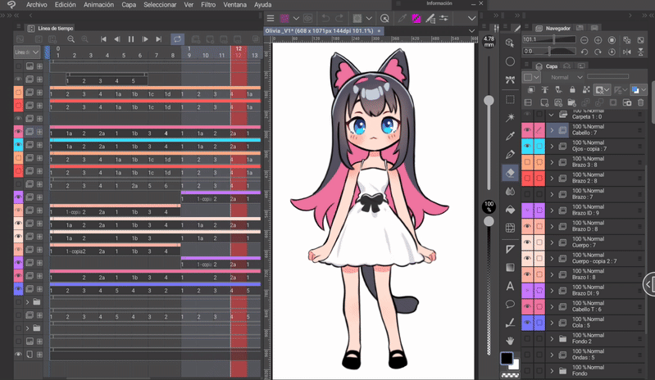
Task: Open the Archivo menu
Action: tap(36, 5)
